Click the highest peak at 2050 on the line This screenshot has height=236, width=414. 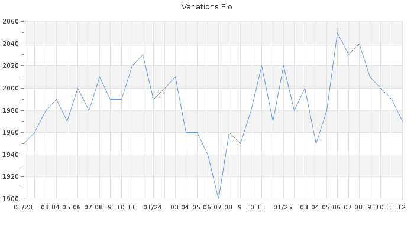point(337,32)
